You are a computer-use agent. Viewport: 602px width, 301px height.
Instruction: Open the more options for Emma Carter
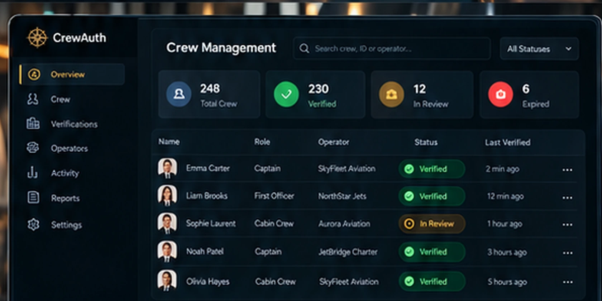567,170
